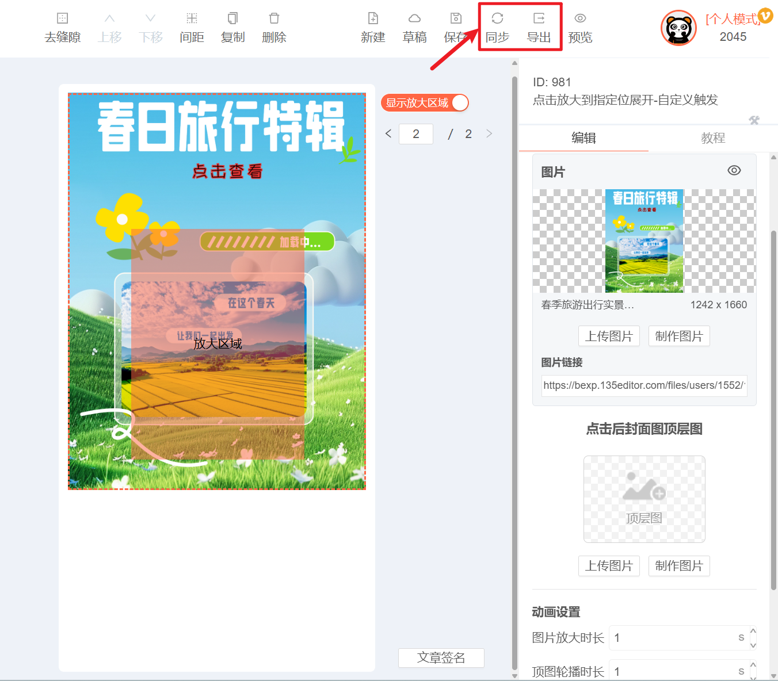The height and width of the screenshot is (681, 778).
Task: Click 上传图片 under the 图片 thumbnail
Action: point(609,336)
